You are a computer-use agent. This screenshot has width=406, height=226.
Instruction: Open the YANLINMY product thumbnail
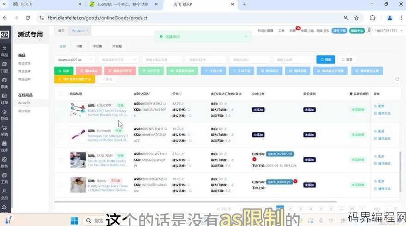(x=78, y=160)
